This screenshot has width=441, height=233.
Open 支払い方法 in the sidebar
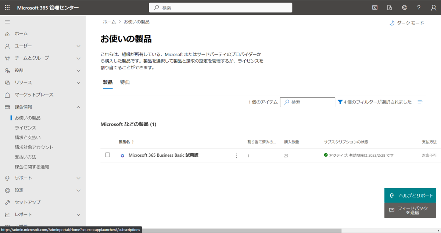click(25, 157)
